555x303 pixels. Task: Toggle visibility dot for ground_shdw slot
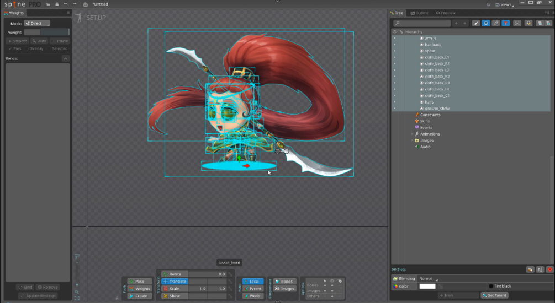[395, 109]
